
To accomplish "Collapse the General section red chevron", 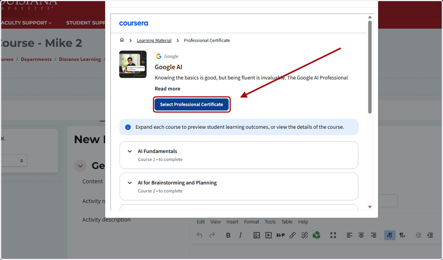I will pyautogui.click(x=80, y=166).
